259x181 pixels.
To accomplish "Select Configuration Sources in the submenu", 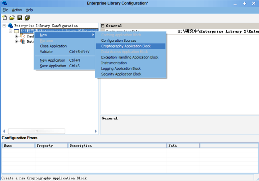I will coord(131,41).
